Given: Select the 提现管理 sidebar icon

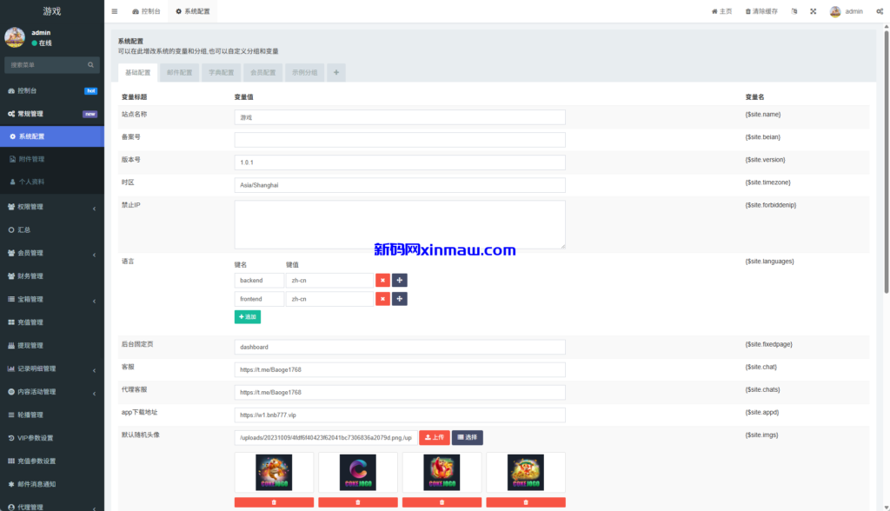Looking at the screenshot, I should pyautogui.click(x=12, y=343).
